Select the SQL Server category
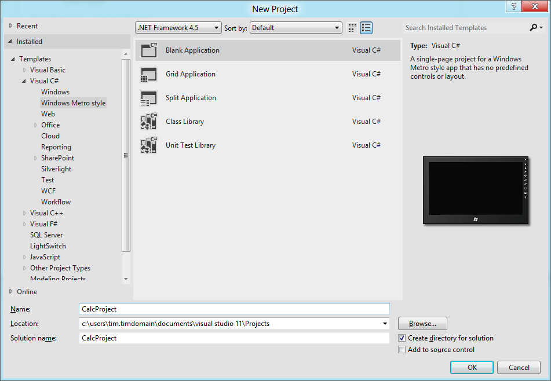 [x=46, y=235]
